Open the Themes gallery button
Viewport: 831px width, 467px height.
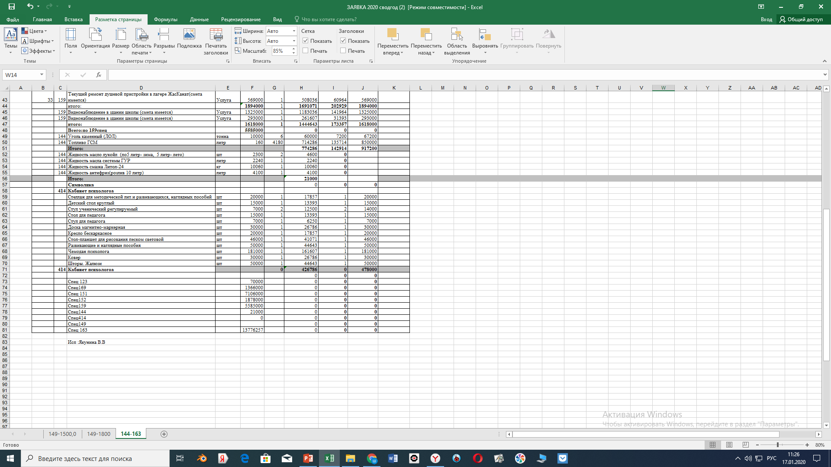11,41
